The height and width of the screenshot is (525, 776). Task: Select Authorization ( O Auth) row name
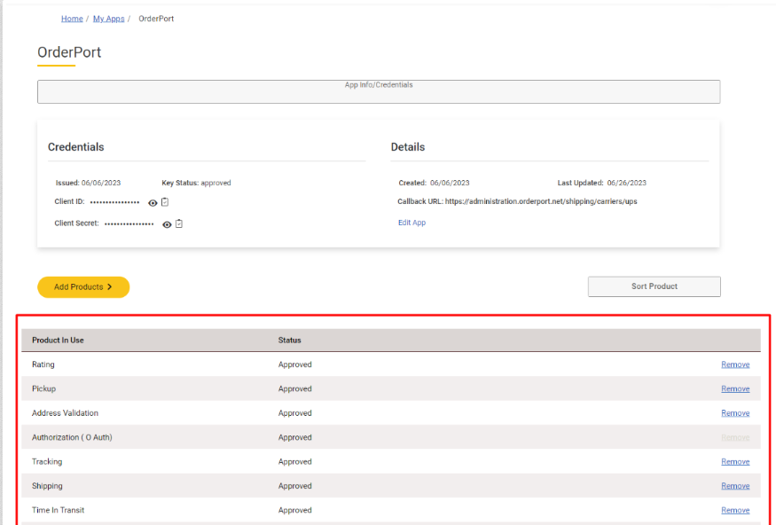tap(72, 437)
